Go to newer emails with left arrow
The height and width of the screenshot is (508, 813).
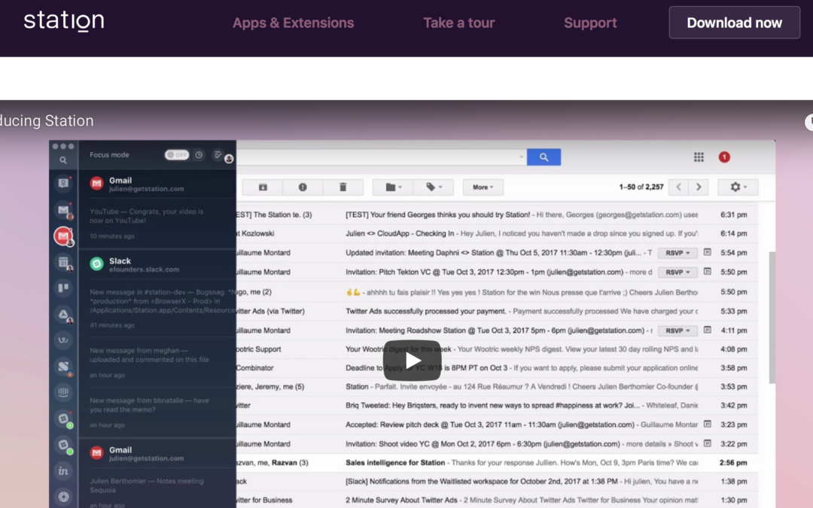click(678, 187)
